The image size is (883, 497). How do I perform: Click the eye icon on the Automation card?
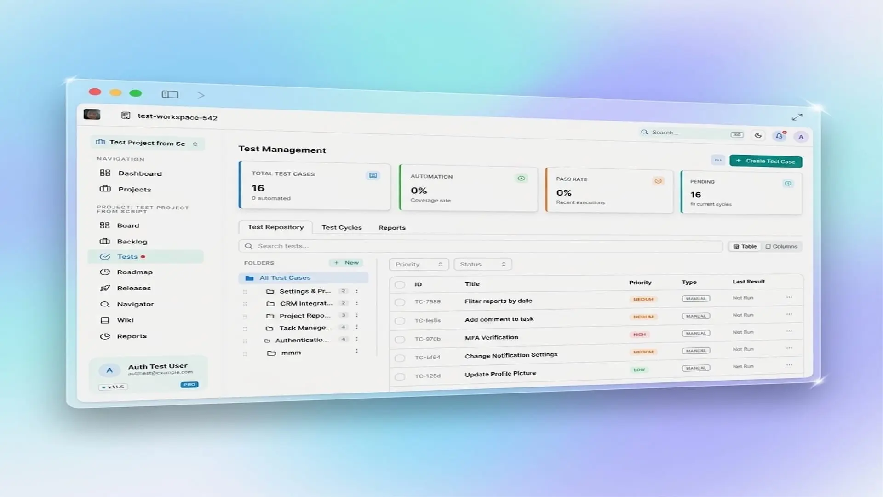click(522, 179)
